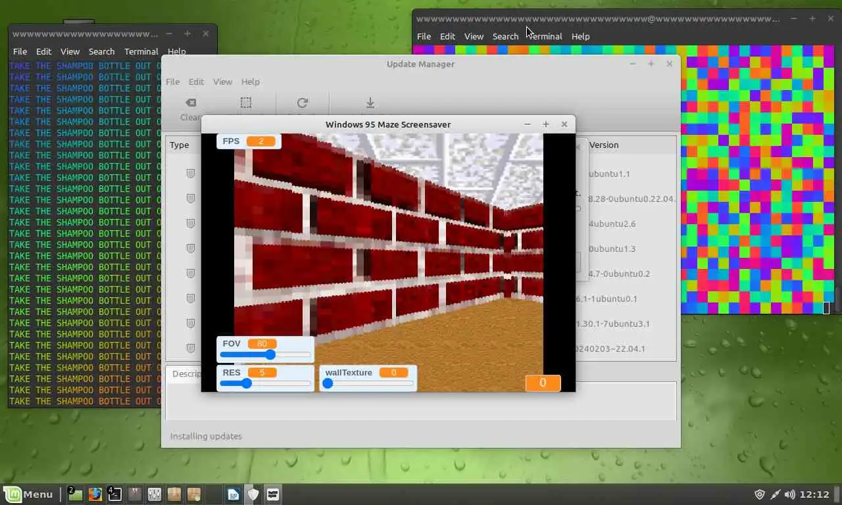Click the first brown package box taskbar icon
This screenshot has height=505, width=842.
(x=174, y=494)
